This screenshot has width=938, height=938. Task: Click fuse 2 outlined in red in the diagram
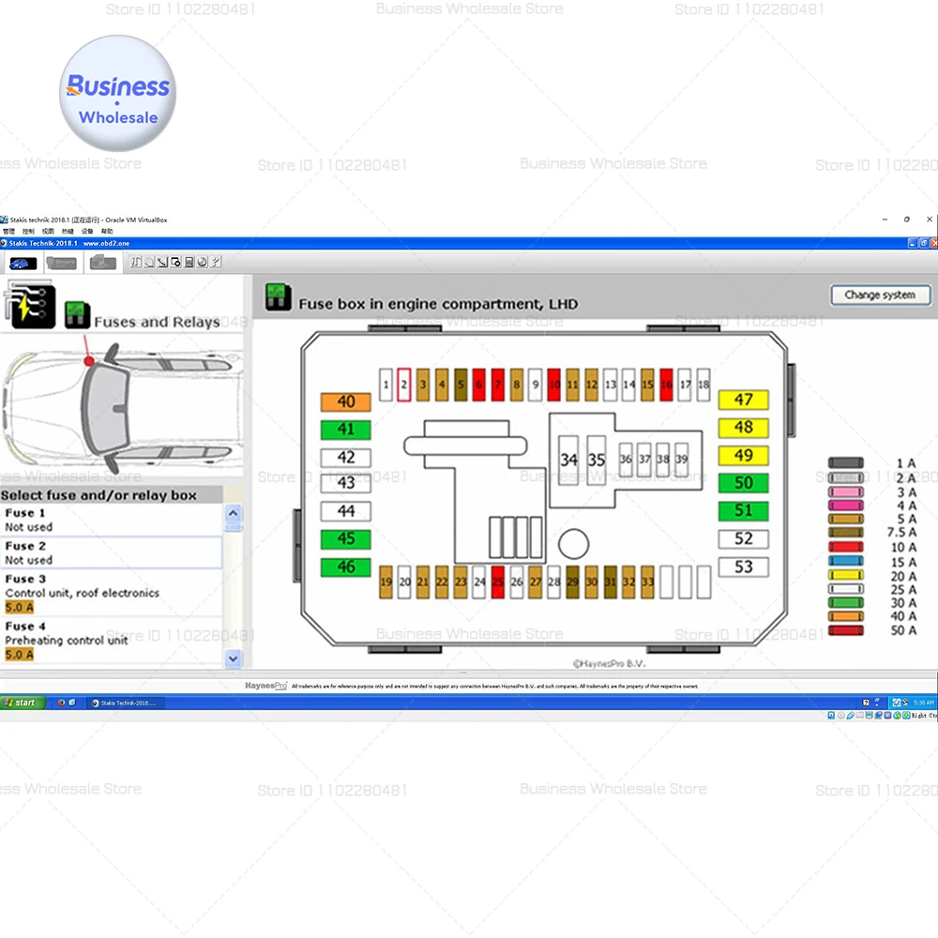(x=404, y=385)
